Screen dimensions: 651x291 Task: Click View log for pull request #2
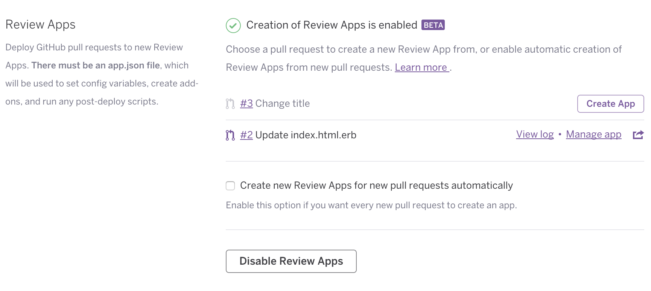click(534, 134)
